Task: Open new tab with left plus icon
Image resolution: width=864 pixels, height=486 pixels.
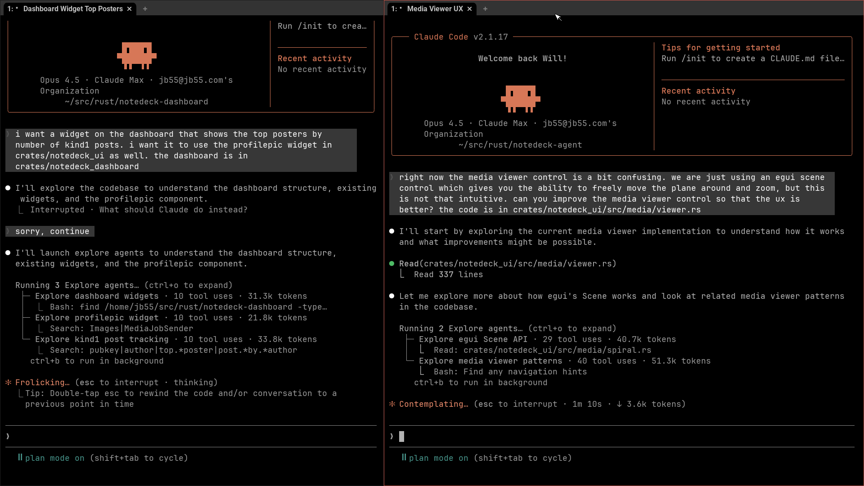Action: click(145, 9)
